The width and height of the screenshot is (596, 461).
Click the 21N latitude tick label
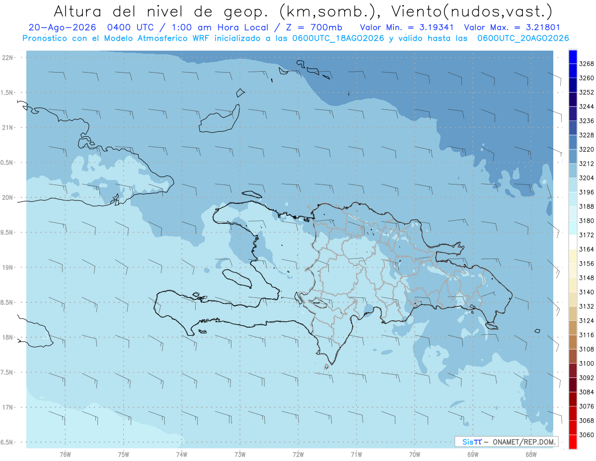(x=8, y=128)
